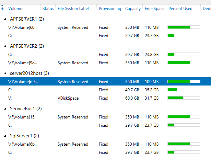Select volume \\?\Volume{60... under APPSERVER1
Screen dimensions: 211x159
pyautogui.click(x=106, y=27)
